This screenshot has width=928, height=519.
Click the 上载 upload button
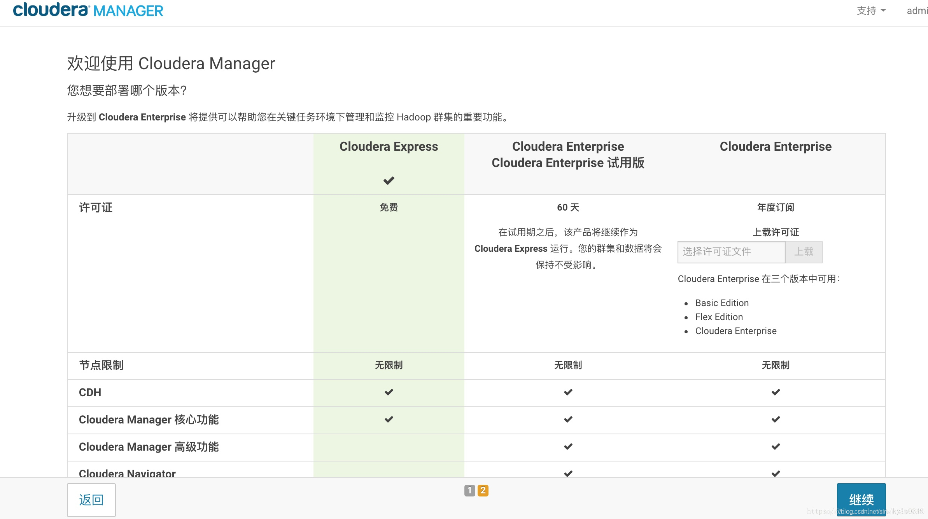804,252
